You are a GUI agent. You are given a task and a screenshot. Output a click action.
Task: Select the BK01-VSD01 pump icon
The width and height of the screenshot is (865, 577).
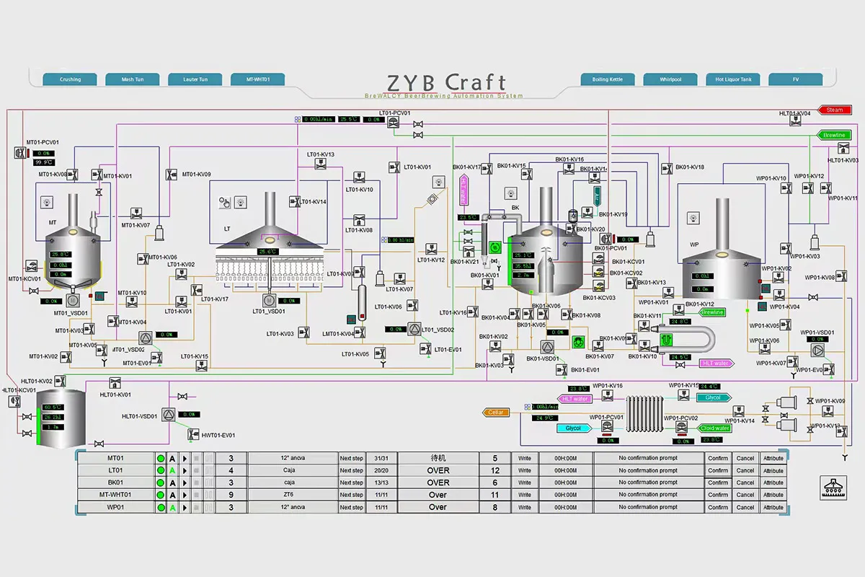pos(546,345)
